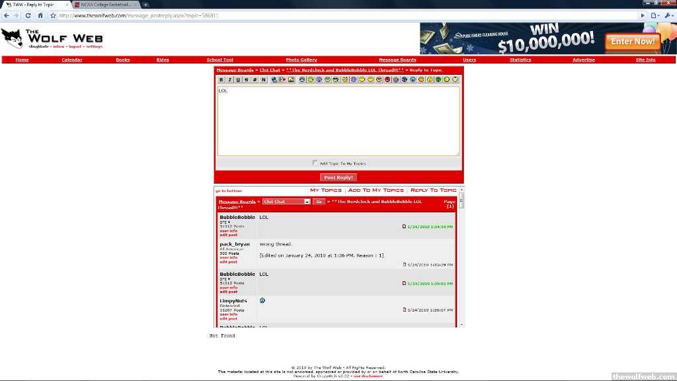677x381 pixels.
Task: Go to browser home using the house icon
Action: click(x=40, y=15)
